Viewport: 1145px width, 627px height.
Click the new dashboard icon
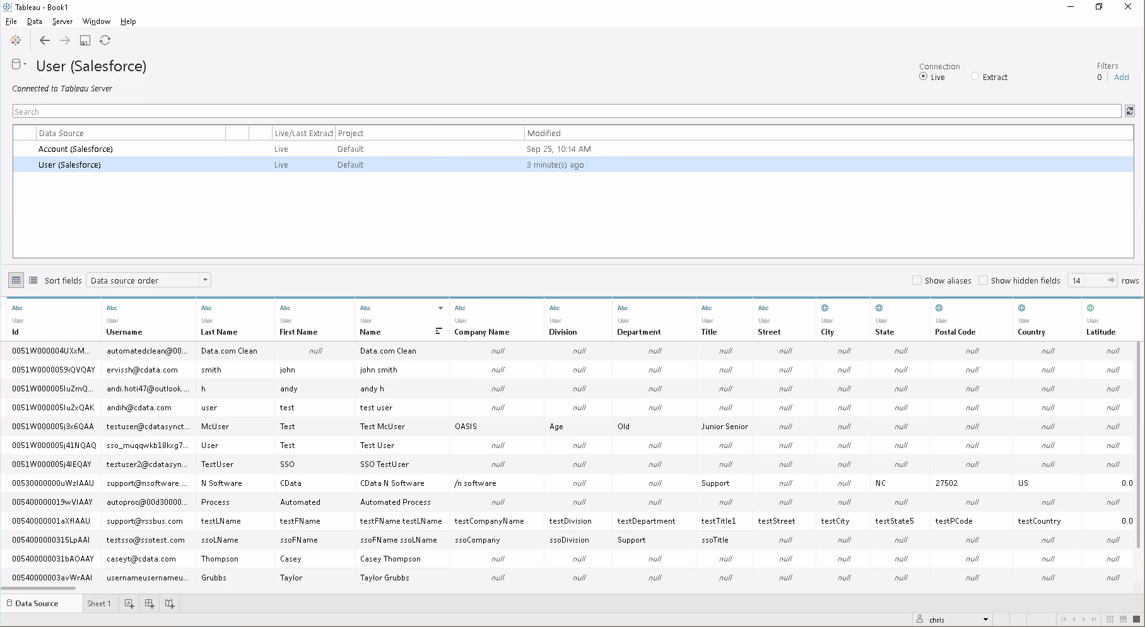click(149, 603)
